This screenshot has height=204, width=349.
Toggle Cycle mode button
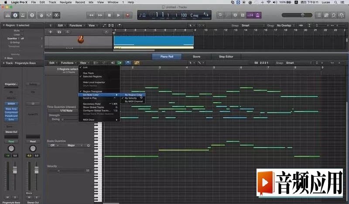click(x=220, y=15)
